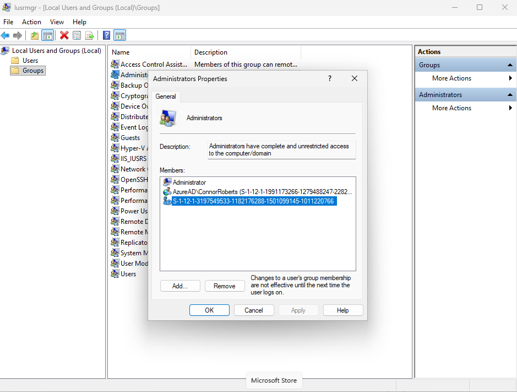The height and width of the screenshot is (392, 517).
Task: Collapse the Groups section in Actions pane
Action: pos(510,65)
